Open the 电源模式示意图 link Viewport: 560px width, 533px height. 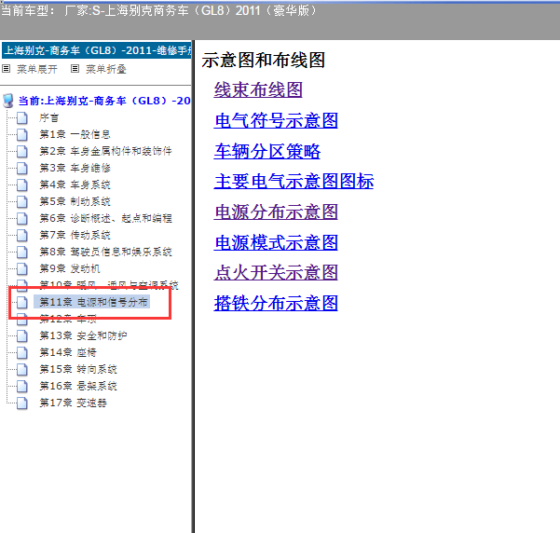pos(276,242)
